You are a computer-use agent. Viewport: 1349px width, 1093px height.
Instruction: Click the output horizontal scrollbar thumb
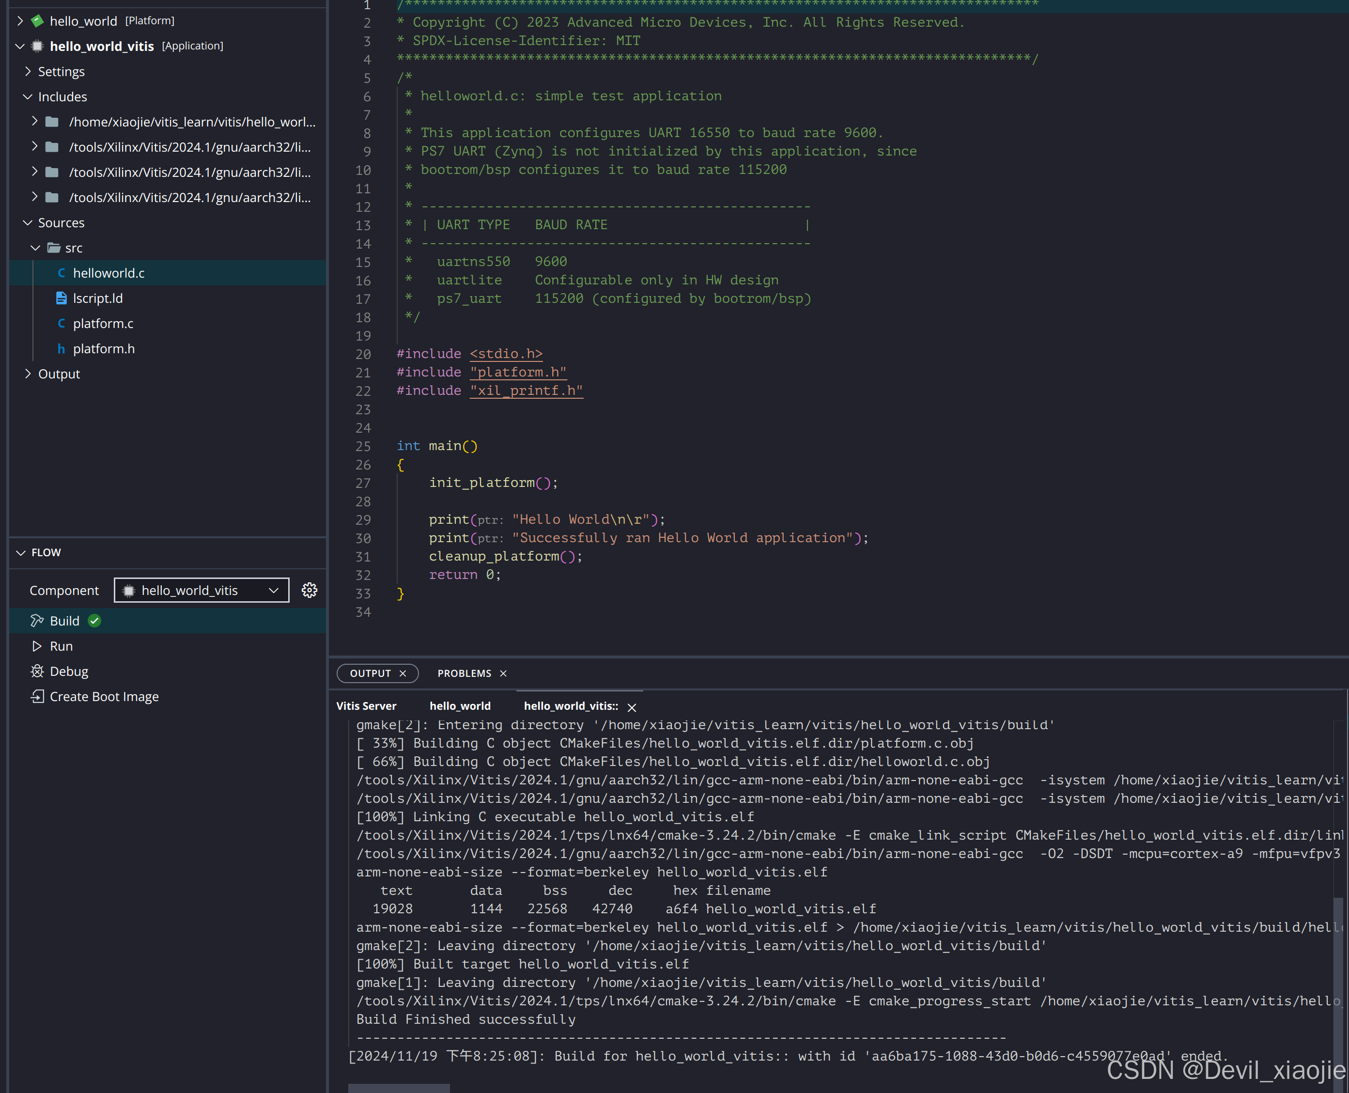coord(399,1088)
